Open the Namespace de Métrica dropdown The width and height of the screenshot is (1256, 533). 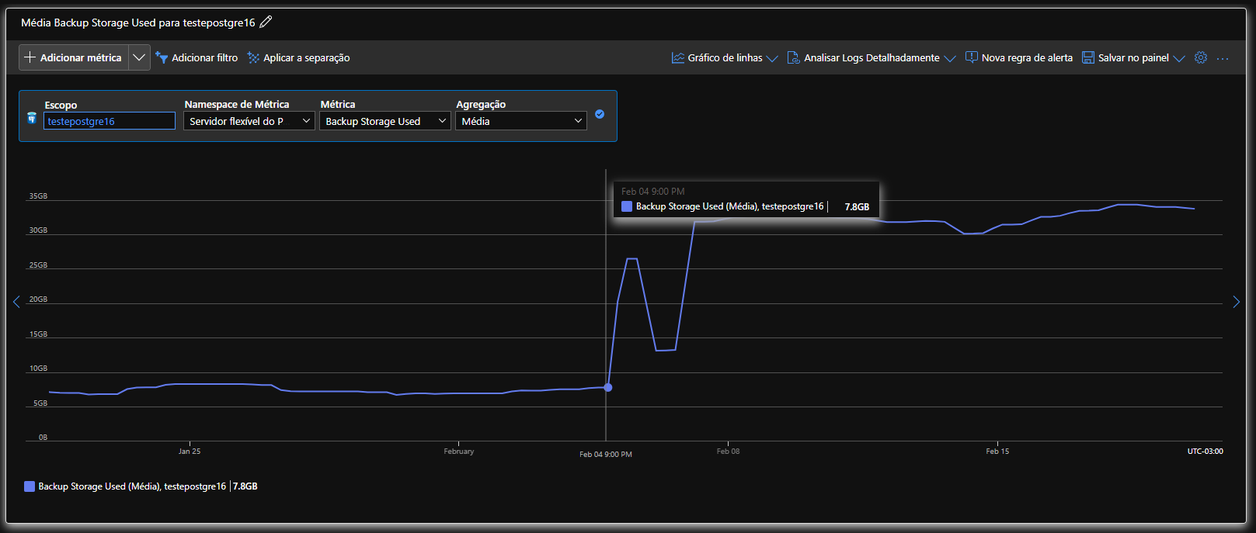[249, 121]
